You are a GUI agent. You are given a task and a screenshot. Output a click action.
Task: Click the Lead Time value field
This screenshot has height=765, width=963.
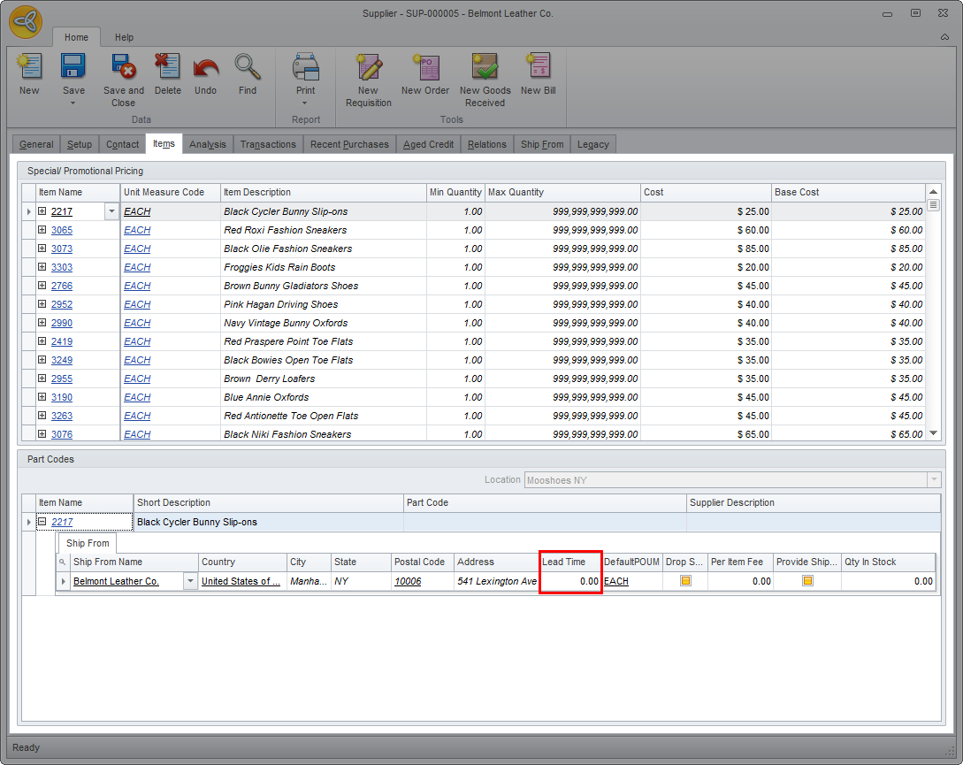tap(570, 581)
